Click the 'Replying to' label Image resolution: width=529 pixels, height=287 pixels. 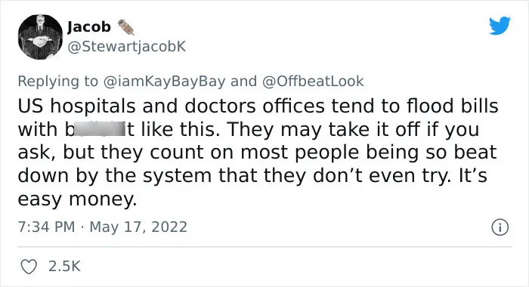pyautogui.click(x=57, y=82)
